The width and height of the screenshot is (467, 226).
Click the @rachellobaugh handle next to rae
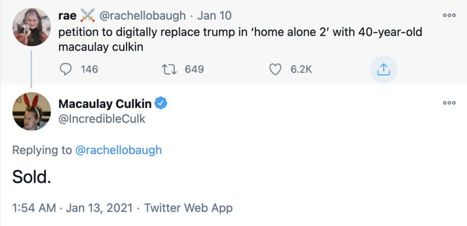click(143, 16)
